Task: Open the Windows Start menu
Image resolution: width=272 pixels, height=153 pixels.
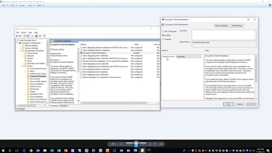Action: pos(3,150)
